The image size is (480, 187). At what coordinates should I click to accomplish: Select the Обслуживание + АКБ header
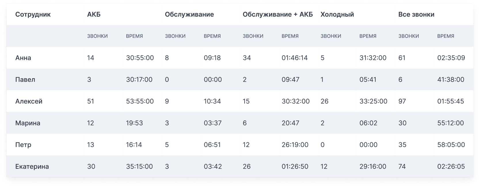277,14
